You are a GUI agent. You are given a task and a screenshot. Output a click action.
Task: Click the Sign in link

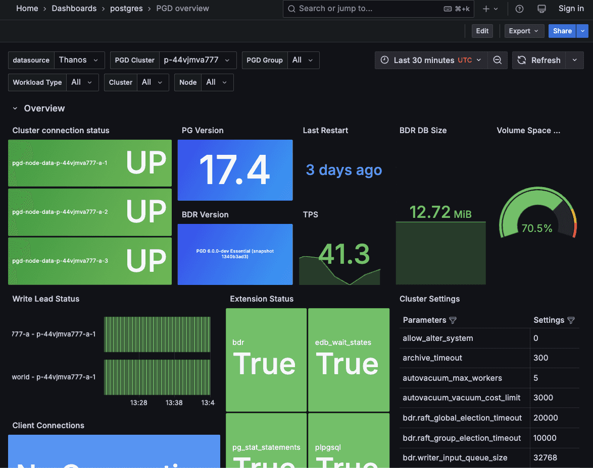(571, 9)
